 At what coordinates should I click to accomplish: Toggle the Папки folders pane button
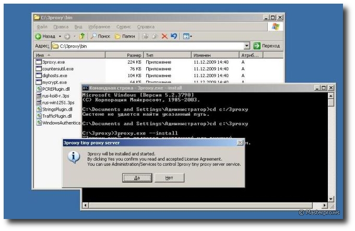click(125, 36)
